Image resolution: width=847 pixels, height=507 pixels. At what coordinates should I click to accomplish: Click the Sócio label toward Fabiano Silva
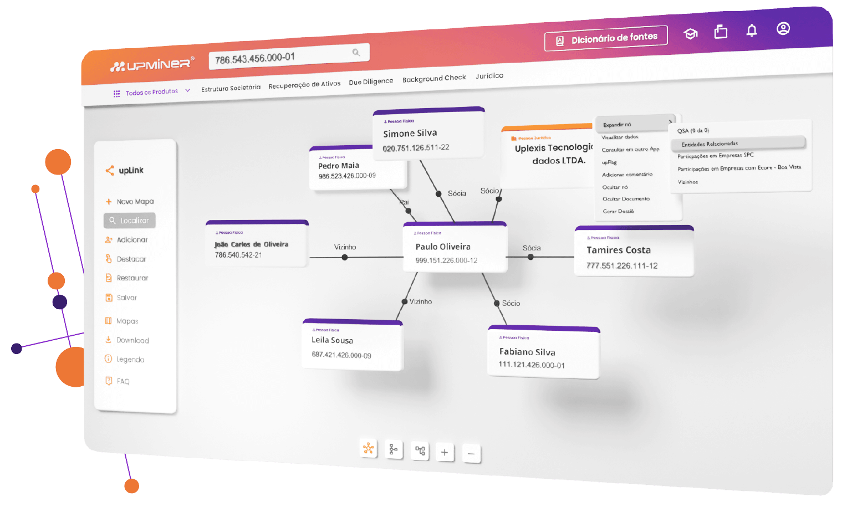pyautogui.click(x=511, y=304)
